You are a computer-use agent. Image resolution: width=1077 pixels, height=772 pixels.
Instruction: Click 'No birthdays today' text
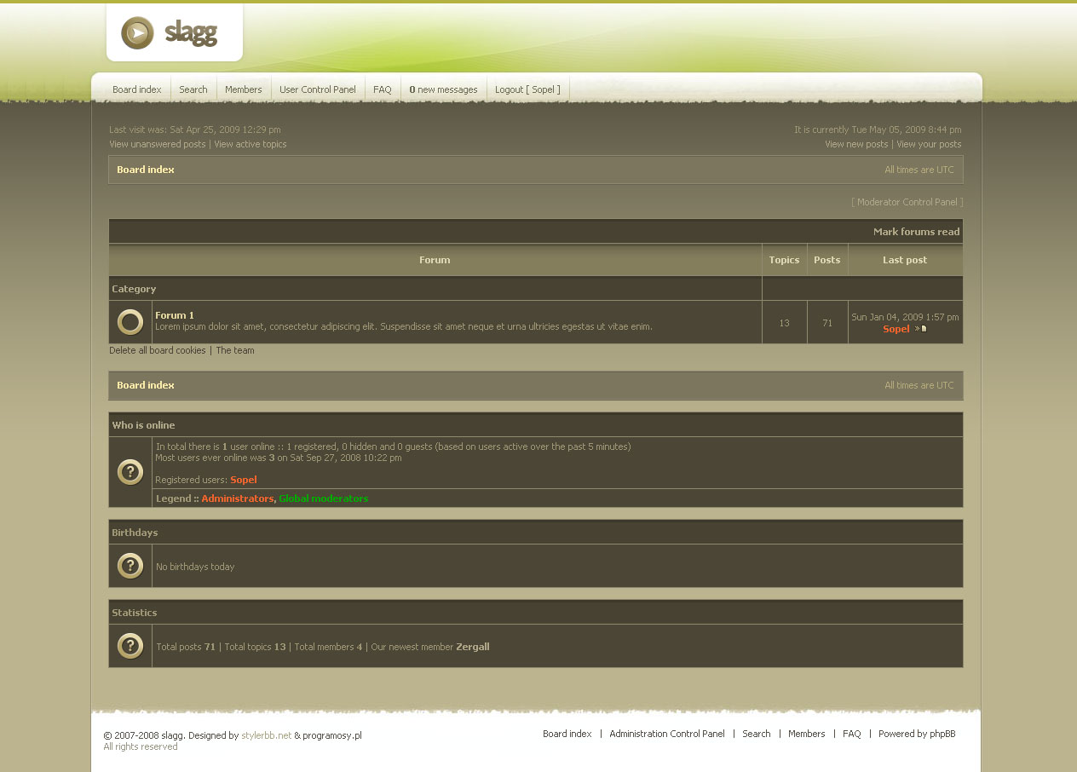click(195, 567)
